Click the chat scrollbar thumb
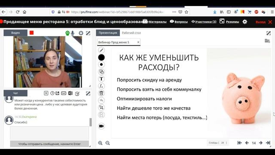 91,122
